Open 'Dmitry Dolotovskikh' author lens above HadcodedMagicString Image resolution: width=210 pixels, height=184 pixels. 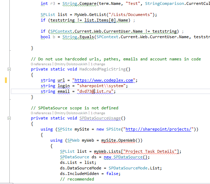(x=71, y=64)
